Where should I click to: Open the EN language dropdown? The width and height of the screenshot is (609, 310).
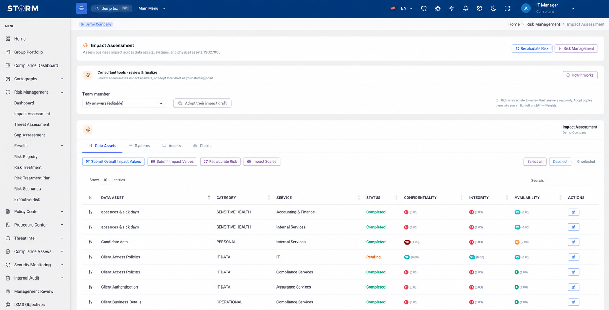(406, 8)
